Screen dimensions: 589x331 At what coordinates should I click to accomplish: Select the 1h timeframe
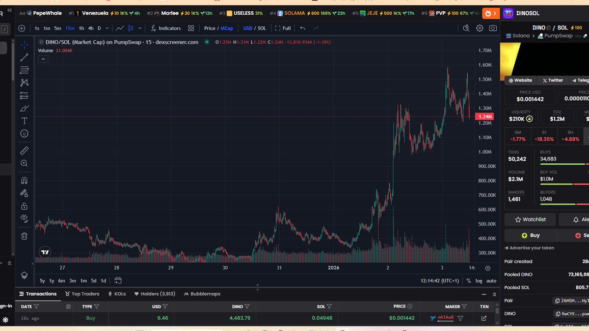click(x=81, y=28)
